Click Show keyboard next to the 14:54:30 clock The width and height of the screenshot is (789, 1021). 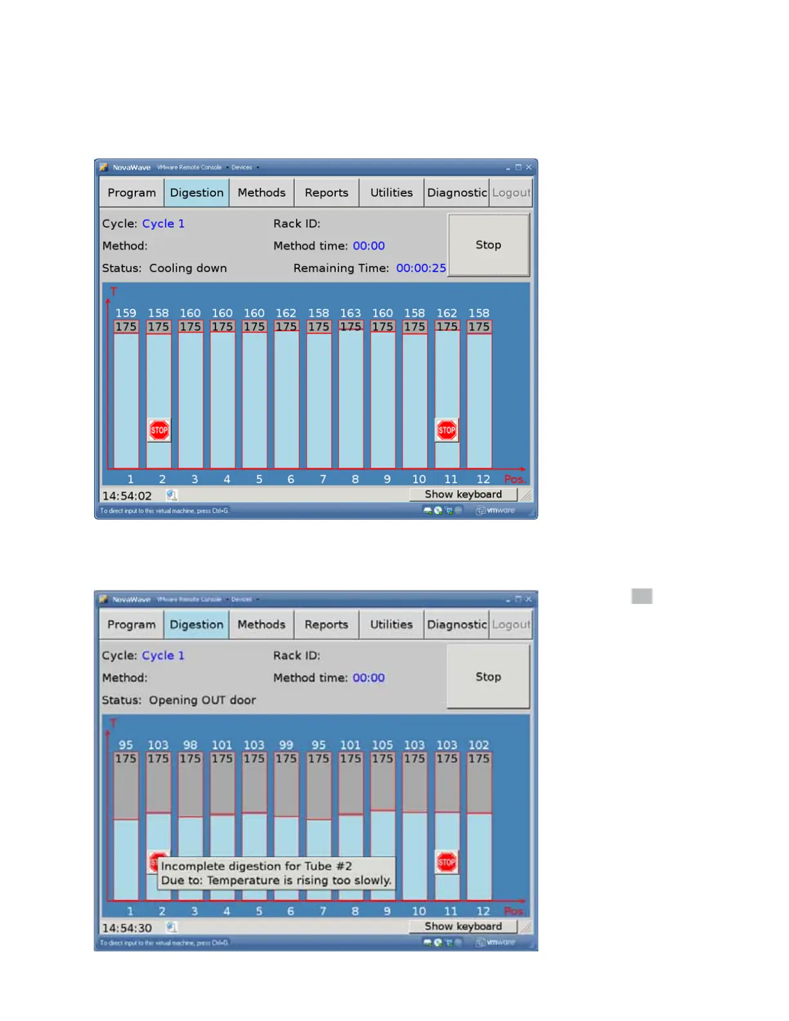click(463, 926)
